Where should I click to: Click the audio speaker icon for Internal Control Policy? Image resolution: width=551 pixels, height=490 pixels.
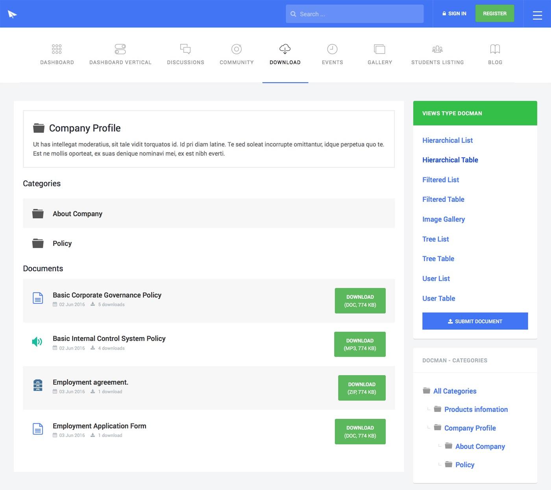[x=37, y=342]
